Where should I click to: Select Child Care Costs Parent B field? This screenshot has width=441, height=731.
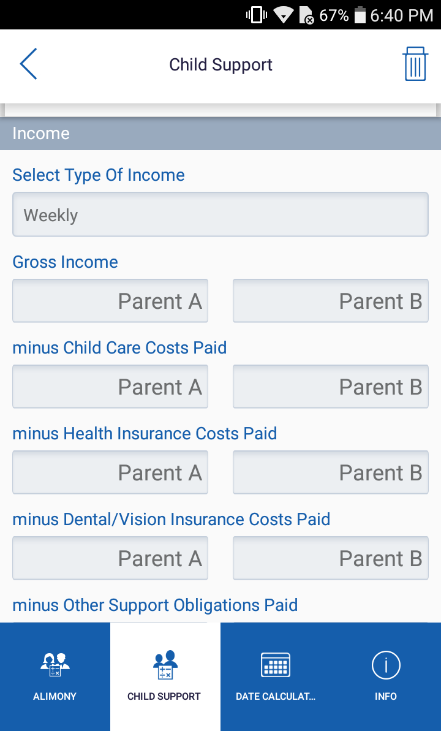pyautogui.click(x=330, y=387)
